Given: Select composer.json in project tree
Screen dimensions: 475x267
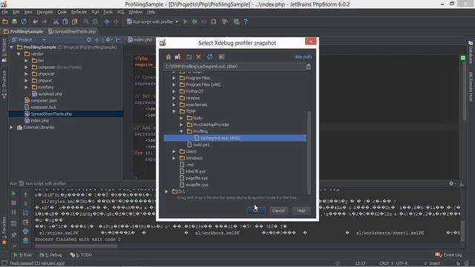Looking at the screenshot, I should pos(41,101).
